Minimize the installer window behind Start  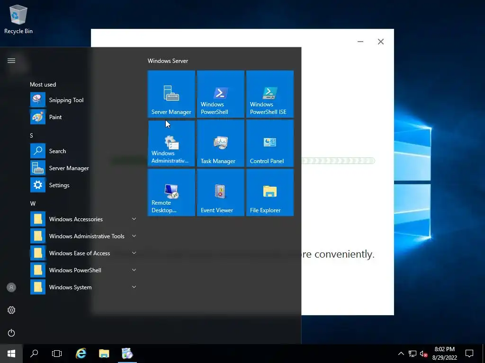pos(360,42)
